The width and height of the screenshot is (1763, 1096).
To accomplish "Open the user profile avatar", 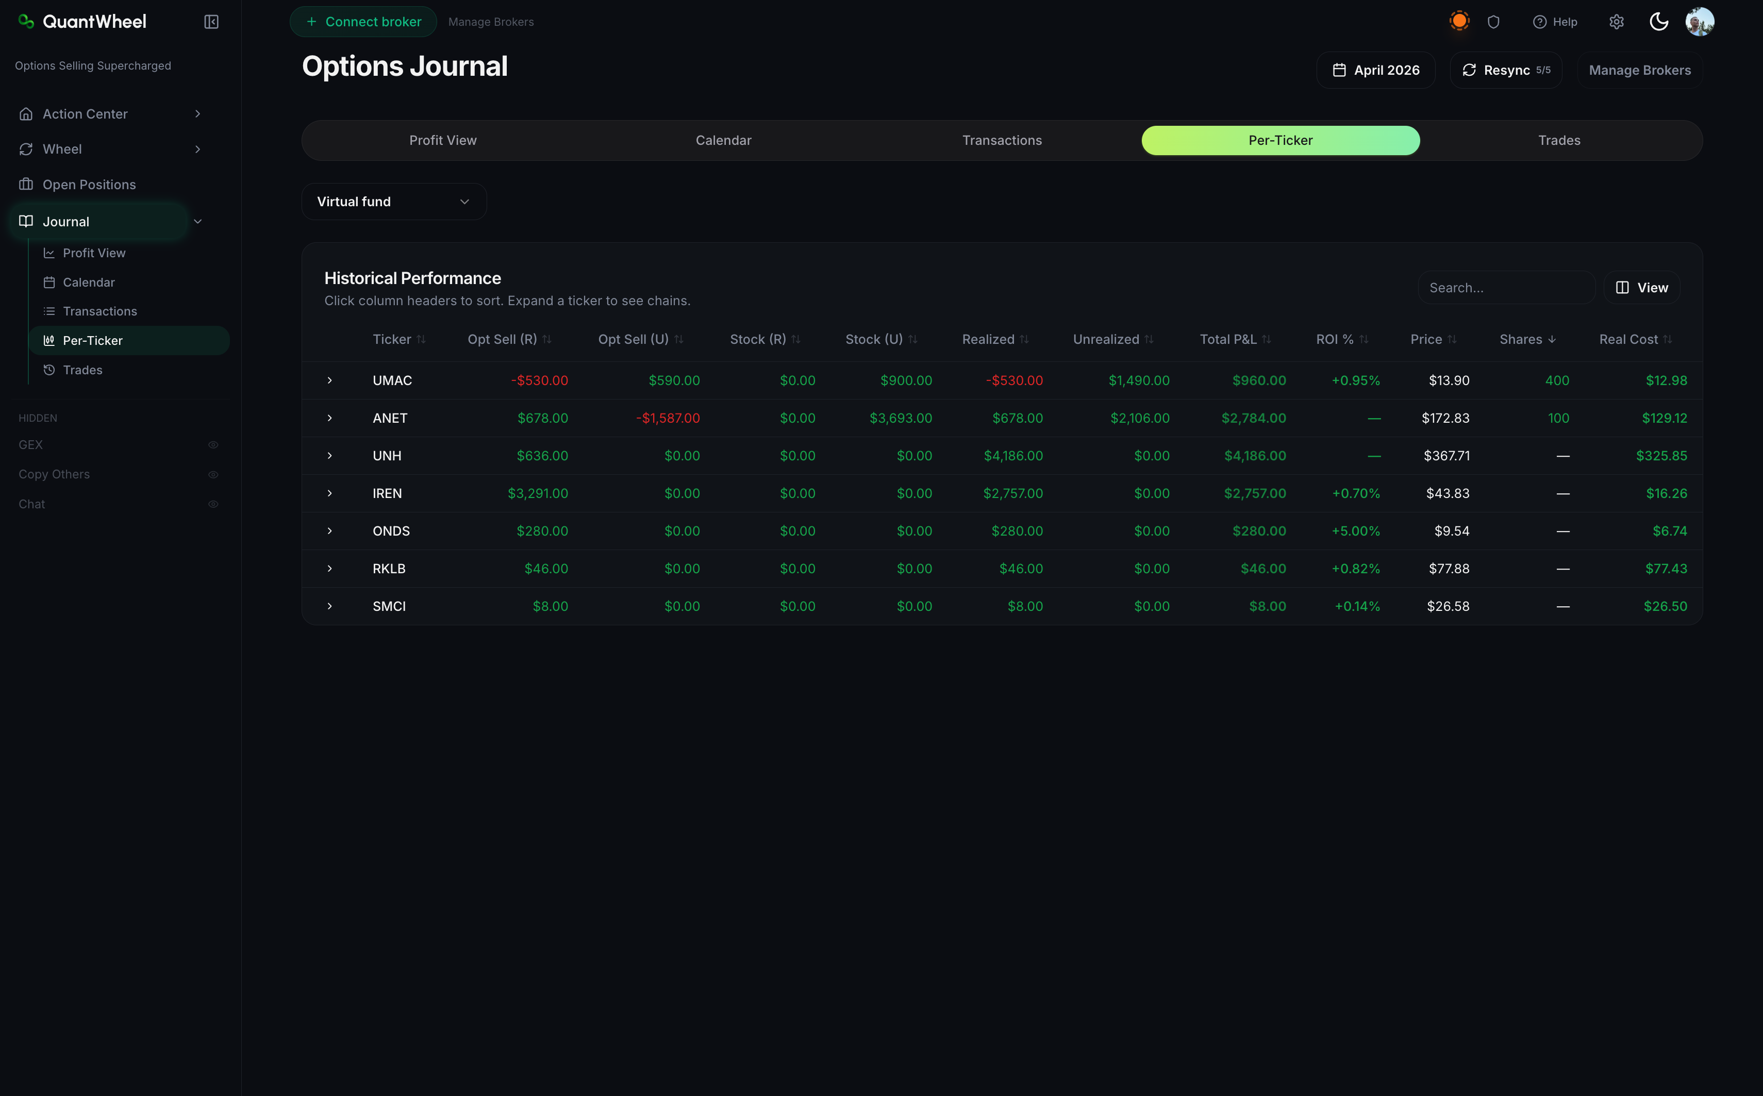I will 1699,22.
